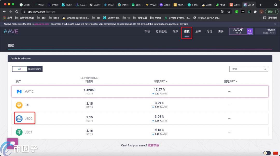Screen dimensions: 280x156
Task: Open the translate page icon
Action: [x=222, y=12]
